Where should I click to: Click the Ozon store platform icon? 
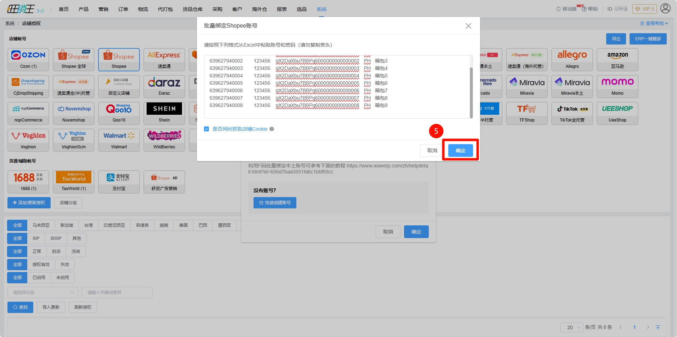click(28, 59)
